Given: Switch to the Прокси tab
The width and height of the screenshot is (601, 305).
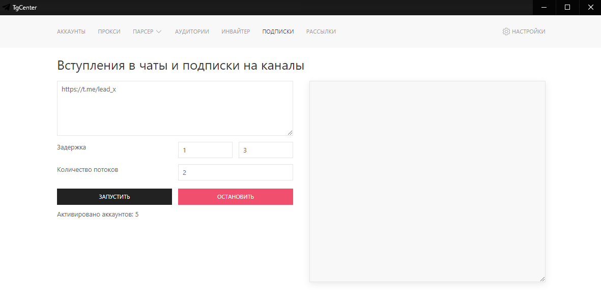Looking at the screenshot, I should 109,32.
